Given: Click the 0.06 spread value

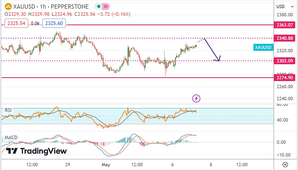Looking at the screenshot, I should point(35,23).
